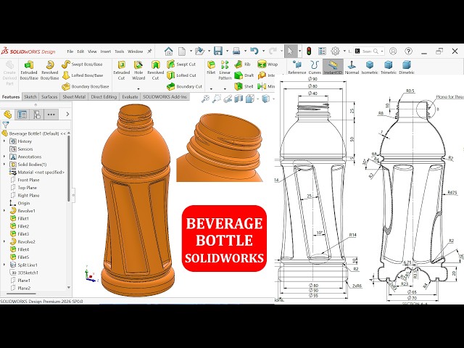Image resolution: width=464 pixels, height=348 pixels.
Task: Expand the Annotations node
Action: coord(4,157)
